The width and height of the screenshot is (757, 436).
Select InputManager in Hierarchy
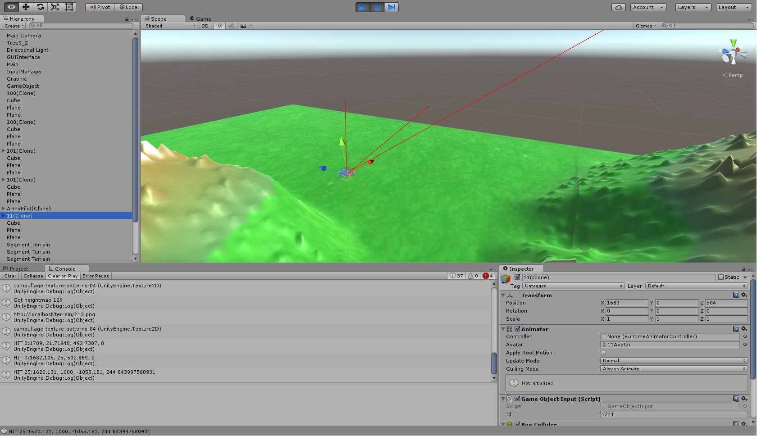(24, 72)
